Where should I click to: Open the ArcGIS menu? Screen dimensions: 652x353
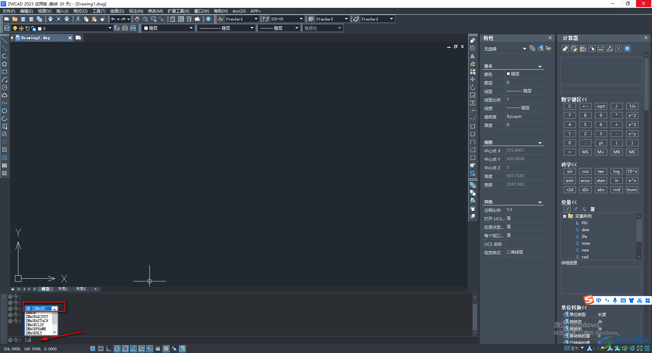point(239,11)
